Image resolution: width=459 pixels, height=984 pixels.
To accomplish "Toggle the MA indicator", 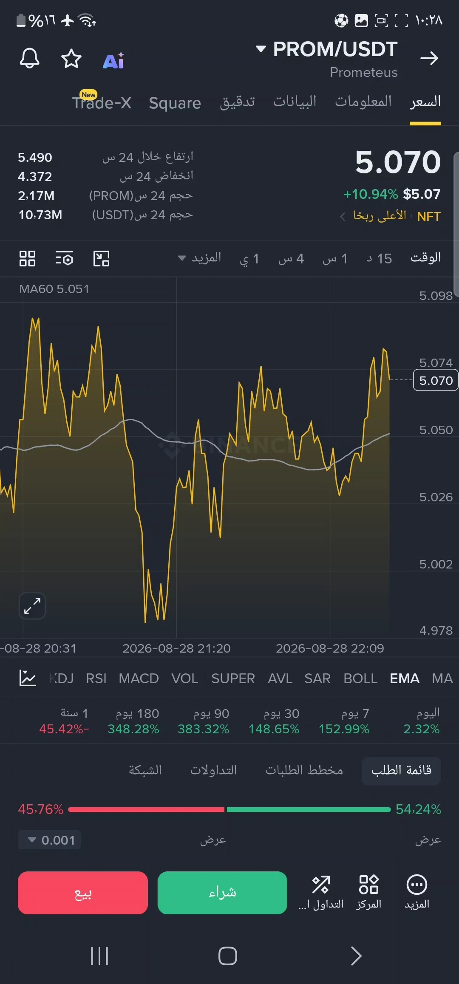I will tap(442, 679).
